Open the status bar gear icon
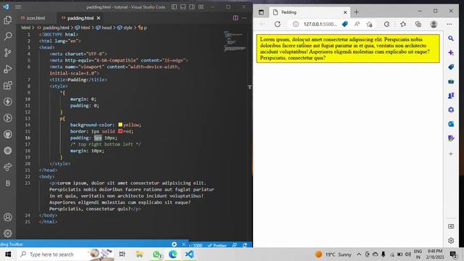 tap(174, 244)
